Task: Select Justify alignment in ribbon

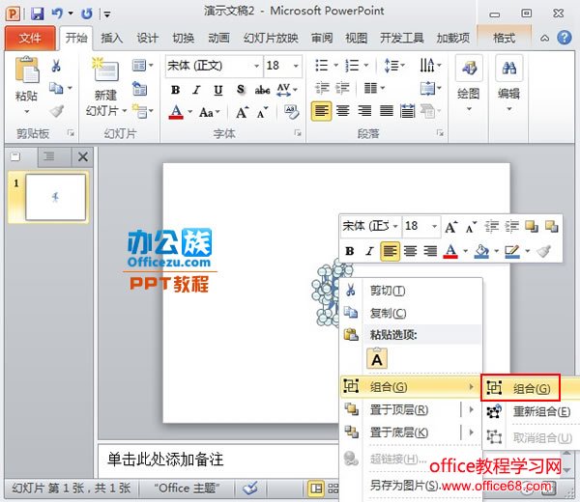Action: click(x=387, y=111)
